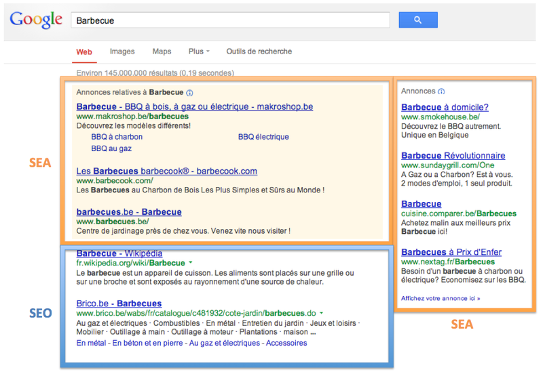The height and width of the screenshot is (374, 543).
Task: Click 'Centre de jardinage près de chez vous' text
Action: tap(143, 231)
